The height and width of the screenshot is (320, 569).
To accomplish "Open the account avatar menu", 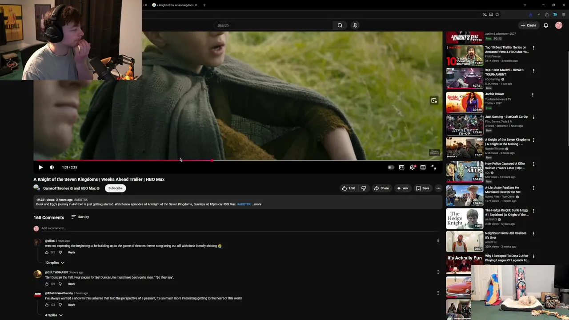I will [x=559, y=25].
